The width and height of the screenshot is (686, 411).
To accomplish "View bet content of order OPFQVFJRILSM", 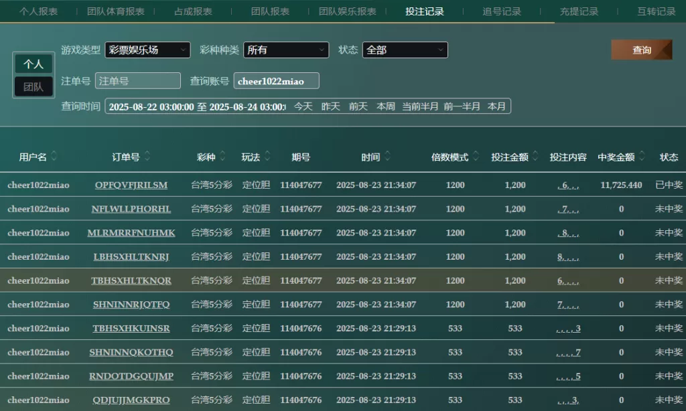I will (x=568, y=185).
